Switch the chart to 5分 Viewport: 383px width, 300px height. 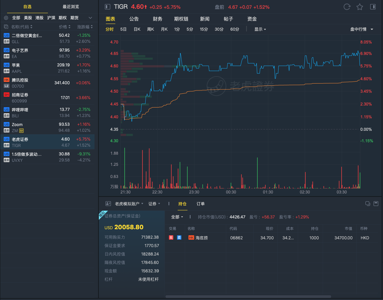pos(190,29)
